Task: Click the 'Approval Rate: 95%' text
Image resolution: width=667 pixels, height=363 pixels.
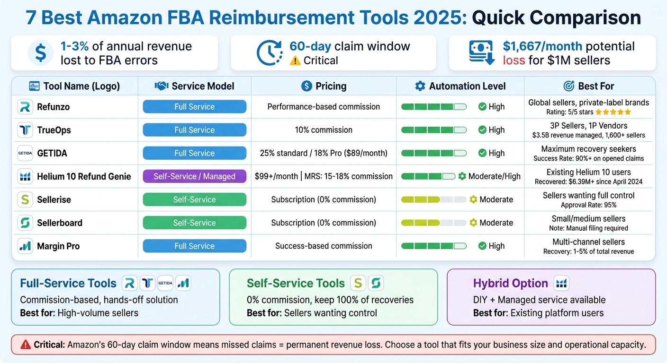Action: pos(589,205)
